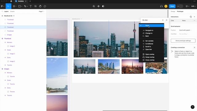
Task: Click the diamond icon in center toolbar
Action: (x=98, y=6)
